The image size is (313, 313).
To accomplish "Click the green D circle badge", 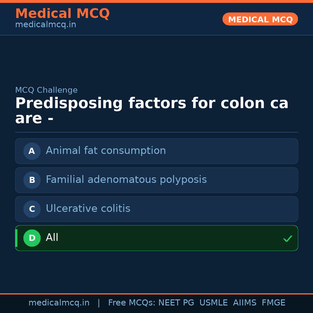I will coord(32,238).
